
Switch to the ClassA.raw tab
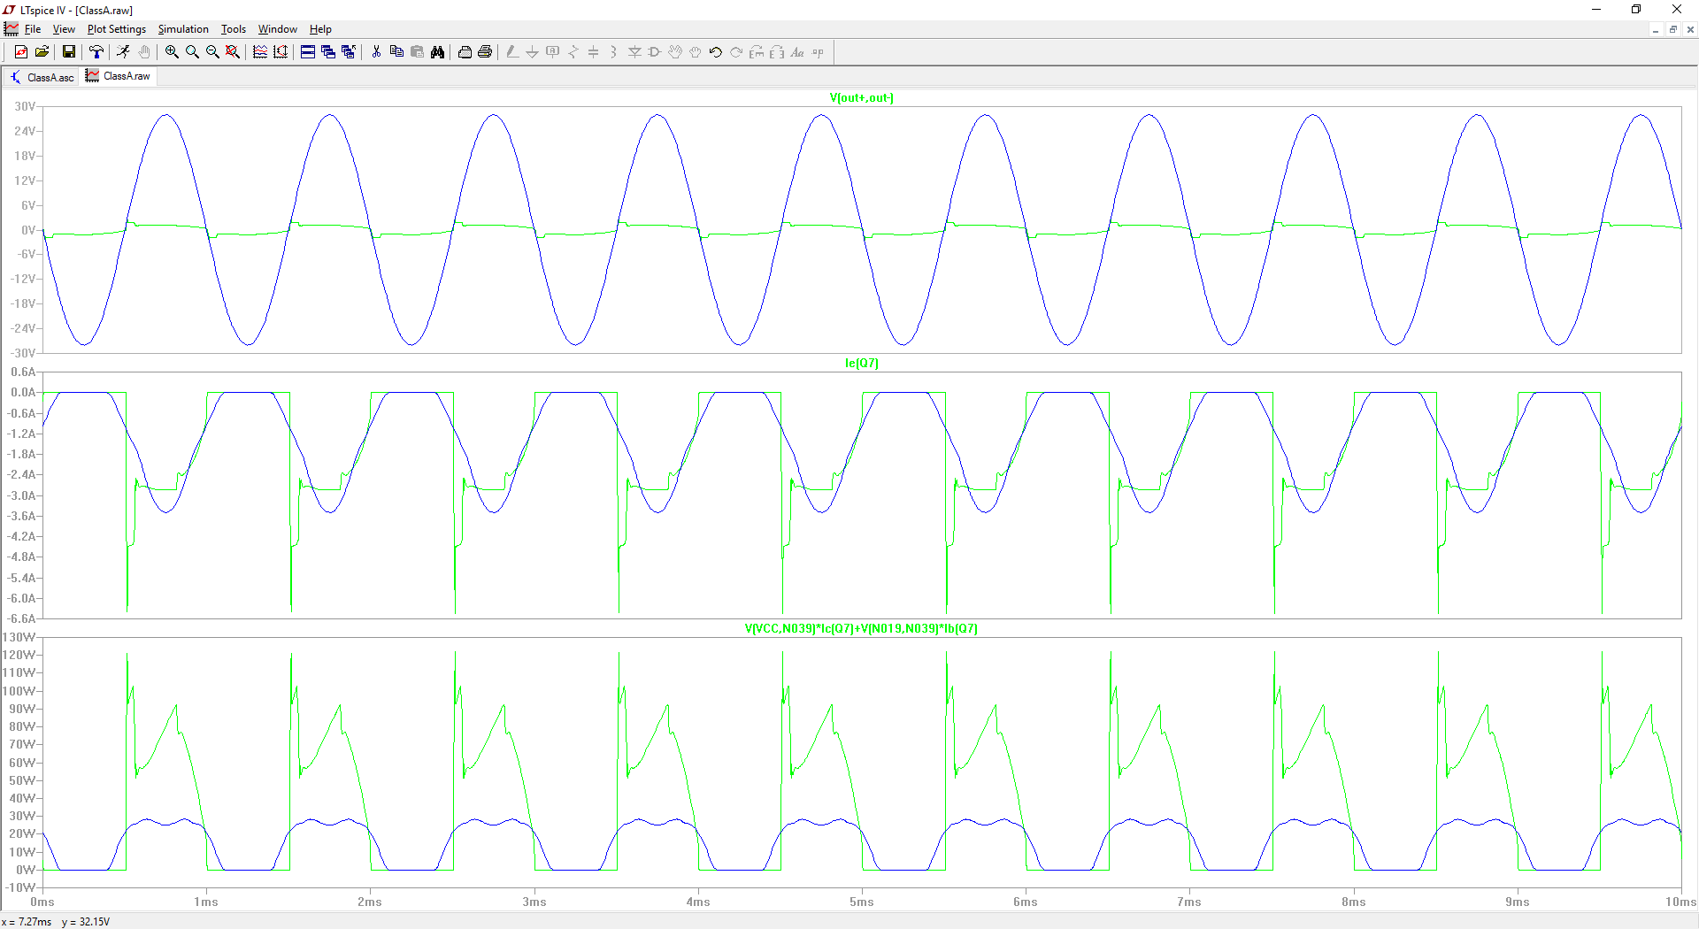(119, 76)
